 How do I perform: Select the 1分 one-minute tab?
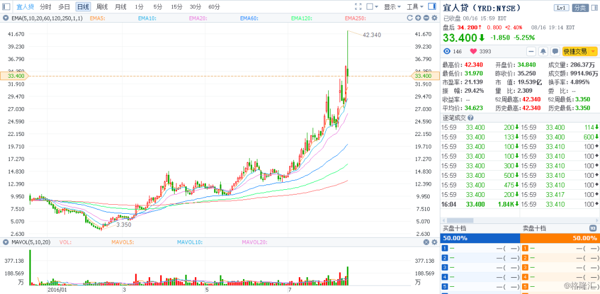pos(139,7)
